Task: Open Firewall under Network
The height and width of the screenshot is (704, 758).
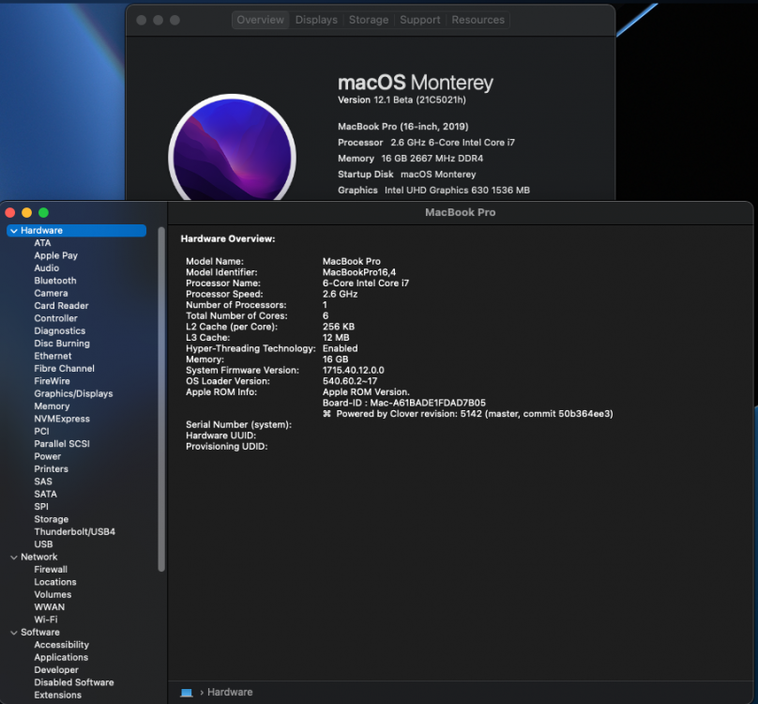Action: pos(51,570)
